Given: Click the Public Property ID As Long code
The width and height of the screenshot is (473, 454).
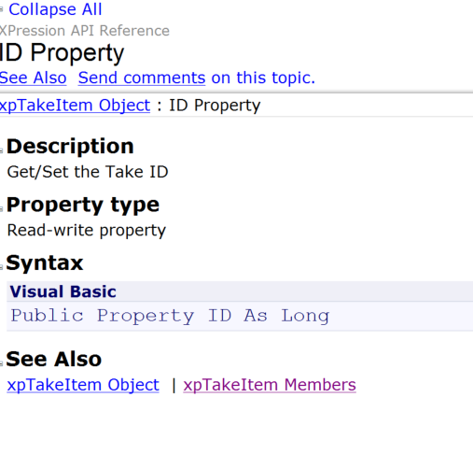Looking at the screenshot, I should pos(170,316).
